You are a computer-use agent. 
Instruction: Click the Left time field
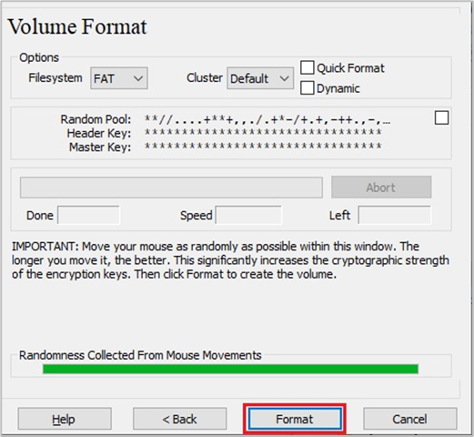(394, 215)
